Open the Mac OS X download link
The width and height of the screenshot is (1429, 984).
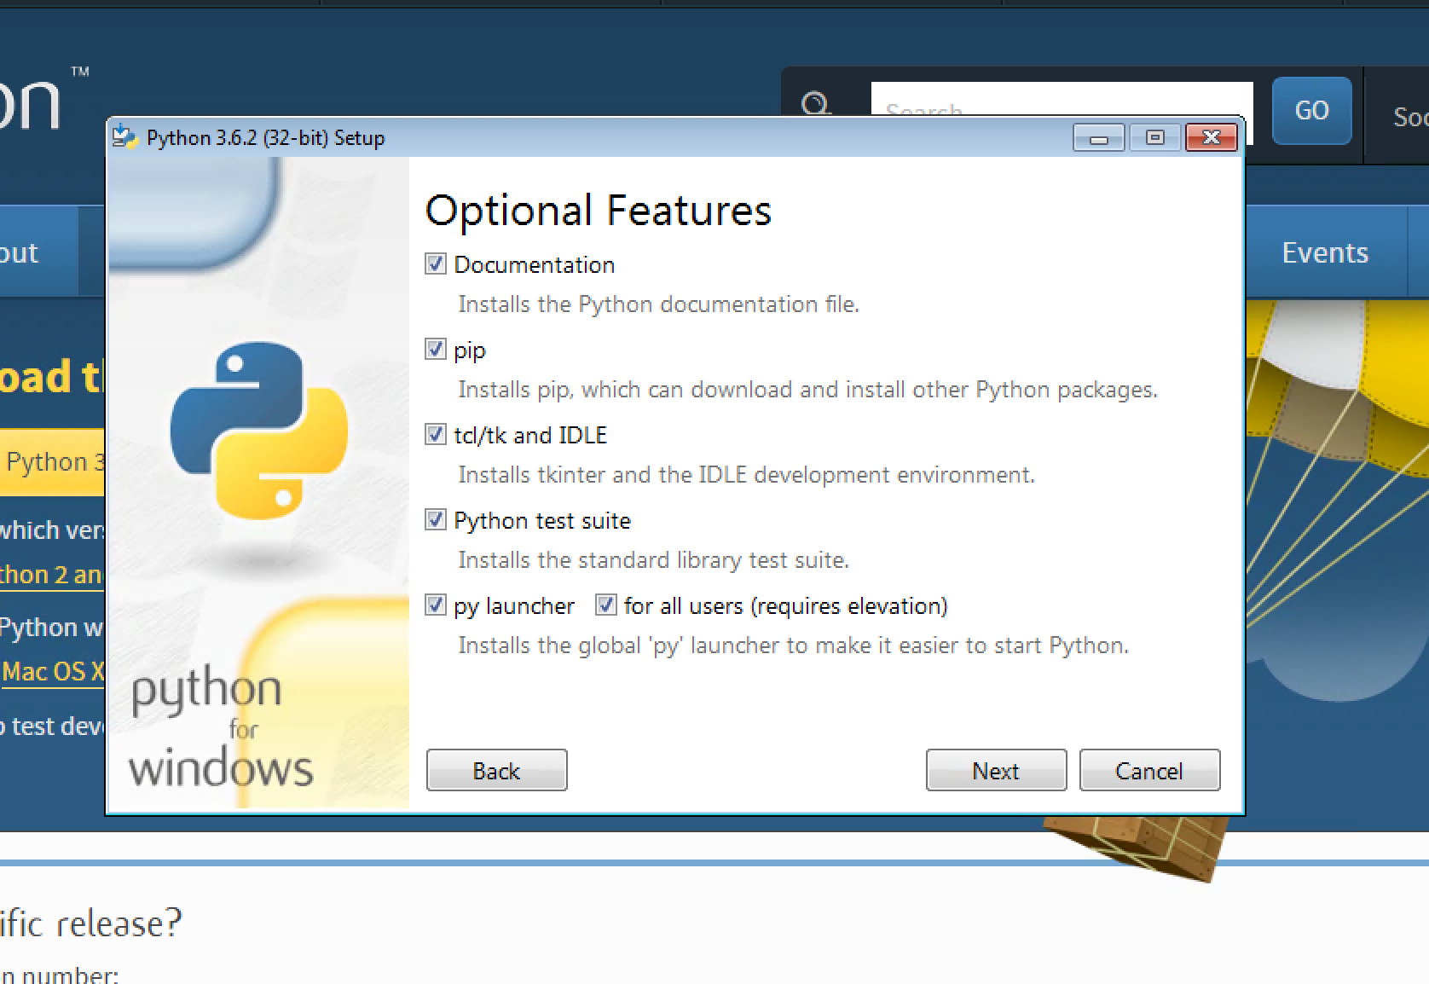click(51, 671)
